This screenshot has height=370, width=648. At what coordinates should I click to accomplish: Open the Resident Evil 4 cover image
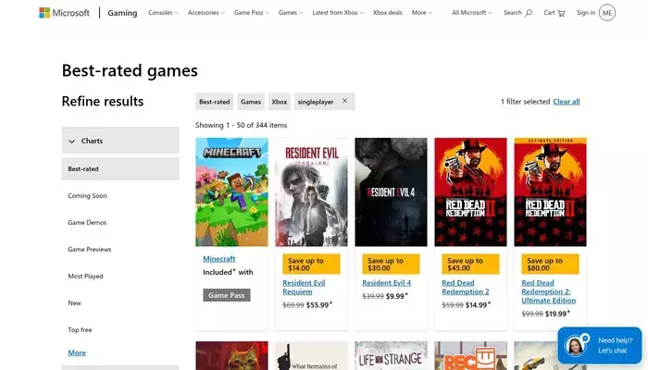click(391, 192)
